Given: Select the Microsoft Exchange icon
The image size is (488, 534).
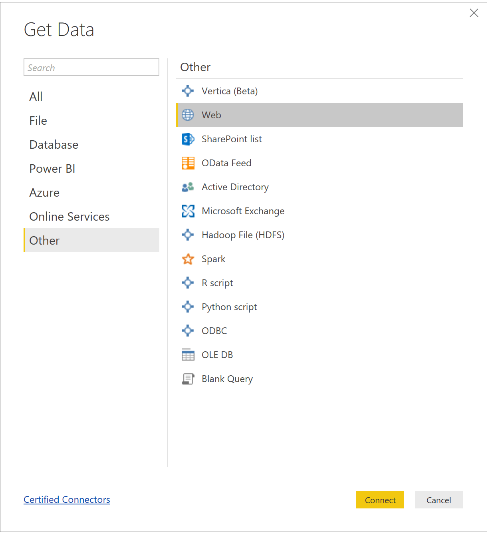Looking at the screenshot, I should [188, 211].
